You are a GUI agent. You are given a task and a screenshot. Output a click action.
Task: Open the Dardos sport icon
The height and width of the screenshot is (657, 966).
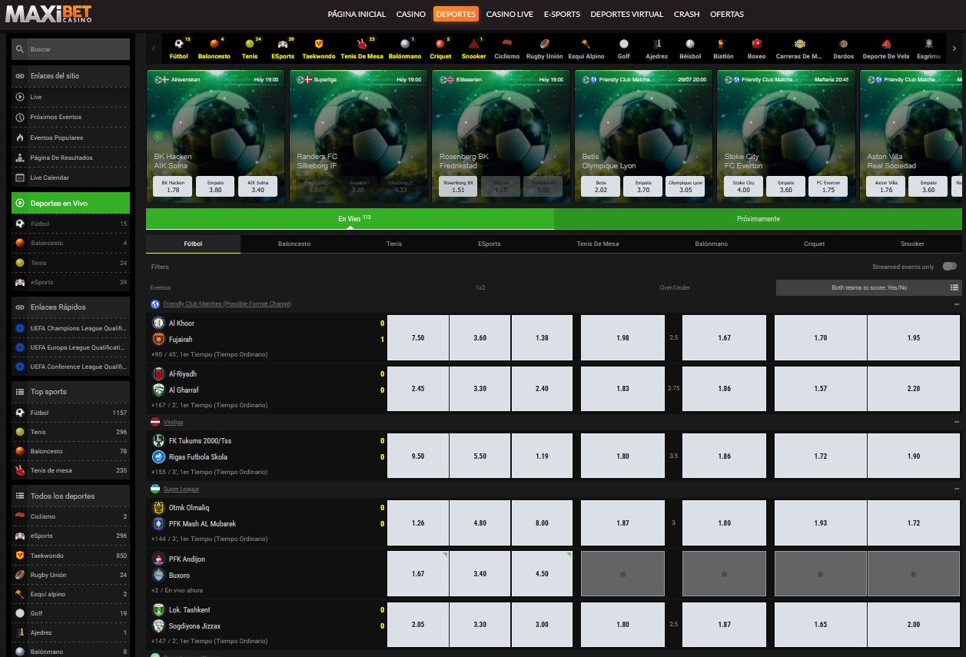click(x=843, y=45)
